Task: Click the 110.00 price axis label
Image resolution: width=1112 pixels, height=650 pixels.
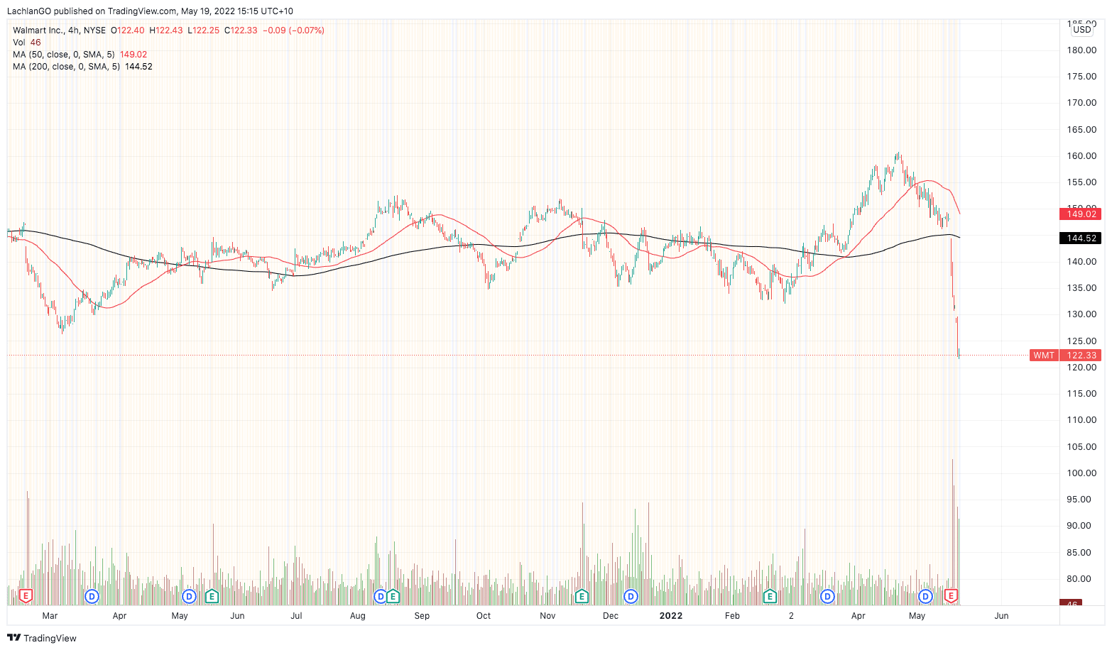Action: [1082, 420]
